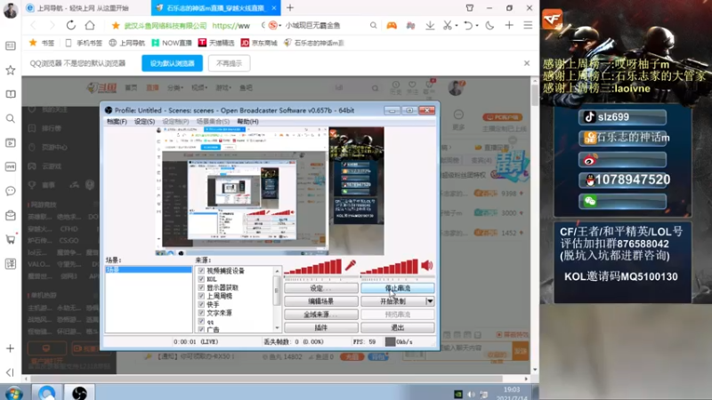Click the 设定... button in OBS
The image size is (712, 400).
click(x=321, y=288)
